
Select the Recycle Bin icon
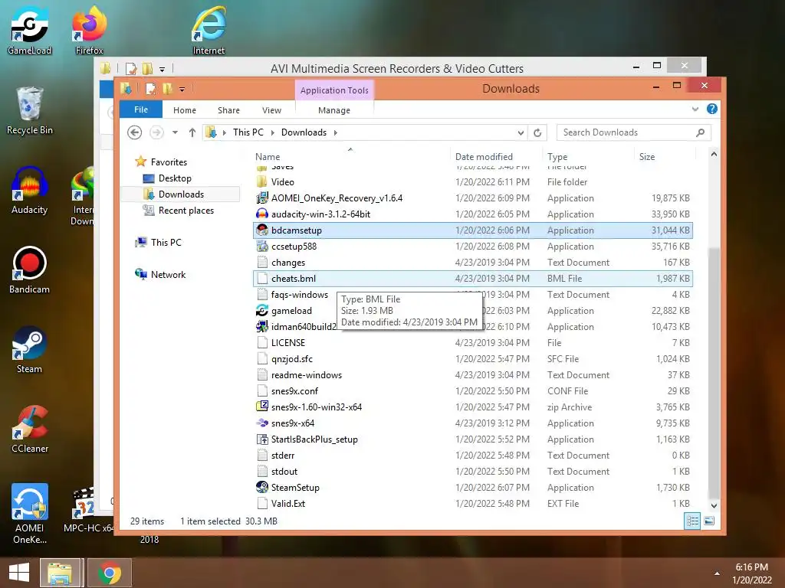click(x=30, y=110)
